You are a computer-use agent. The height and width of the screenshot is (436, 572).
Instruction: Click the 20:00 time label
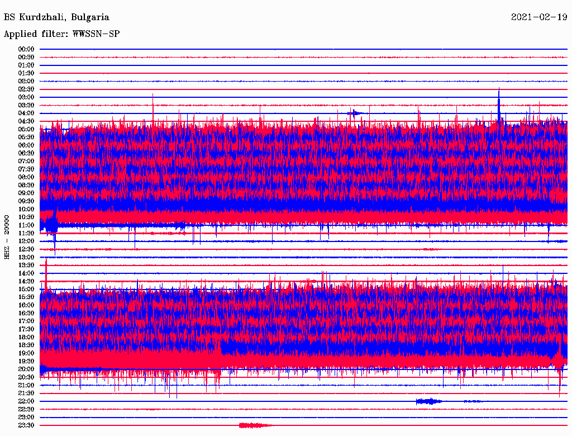[x=26, y=369]
